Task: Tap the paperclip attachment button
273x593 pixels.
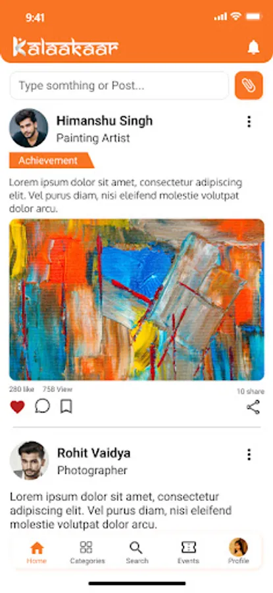Action: tap(249, 86)
